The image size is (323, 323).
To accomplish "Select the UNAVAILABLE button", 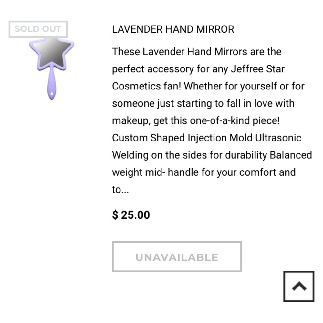I will click(x=177, y=257).
